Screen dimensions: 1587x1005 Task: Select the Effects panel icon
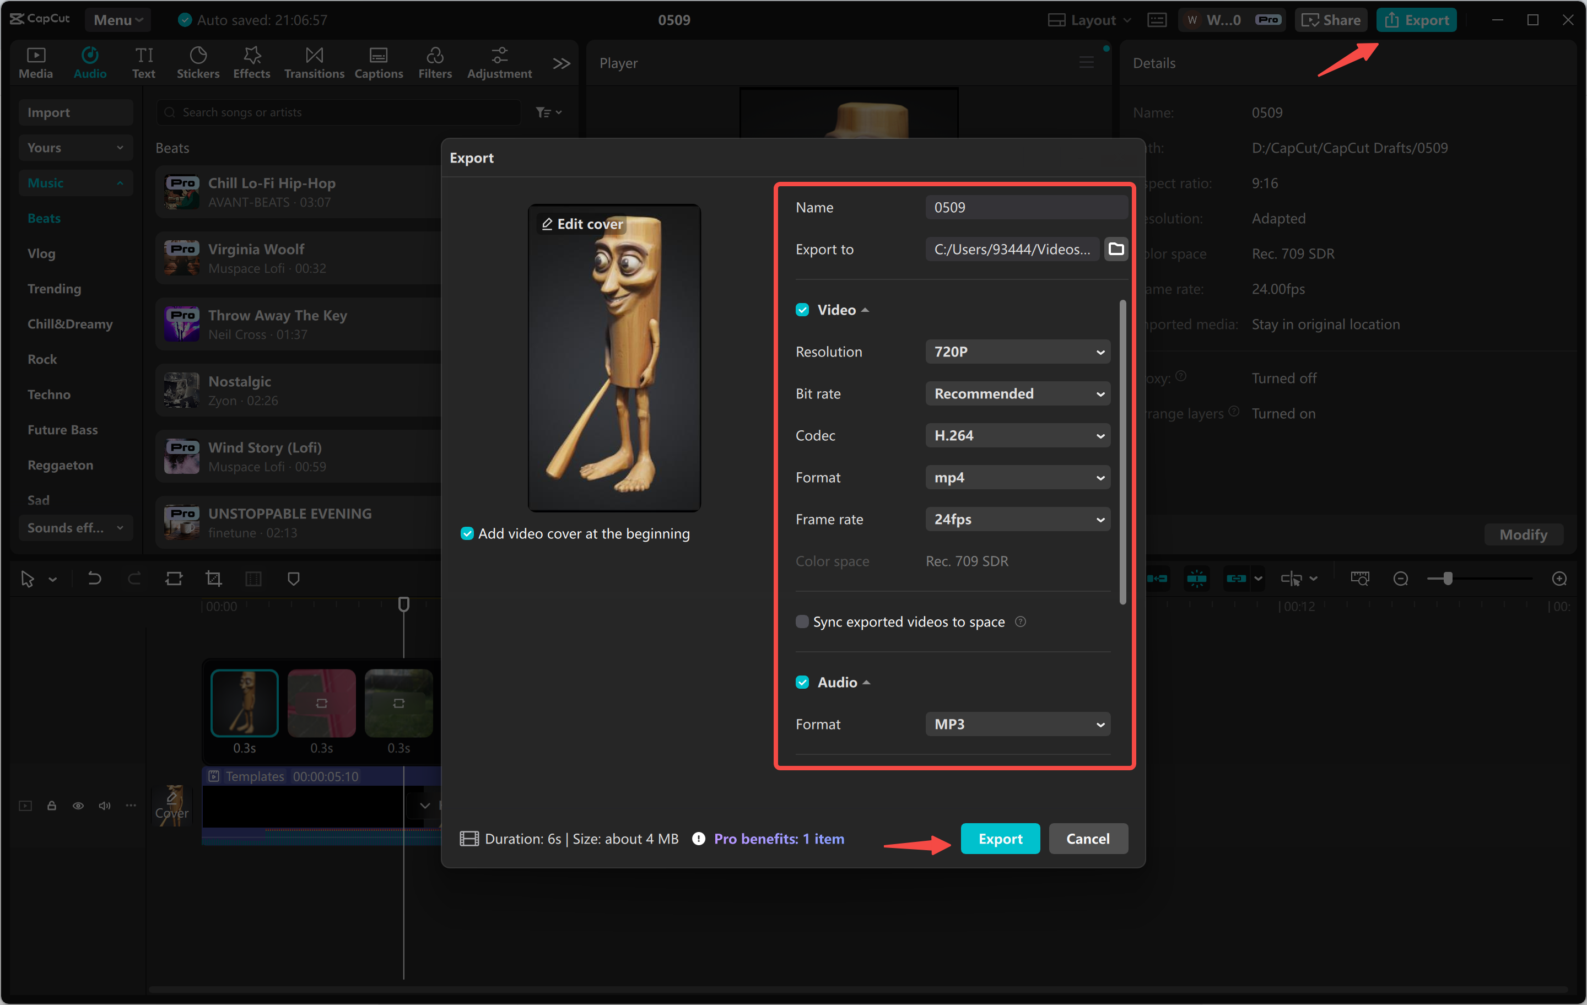251,61
